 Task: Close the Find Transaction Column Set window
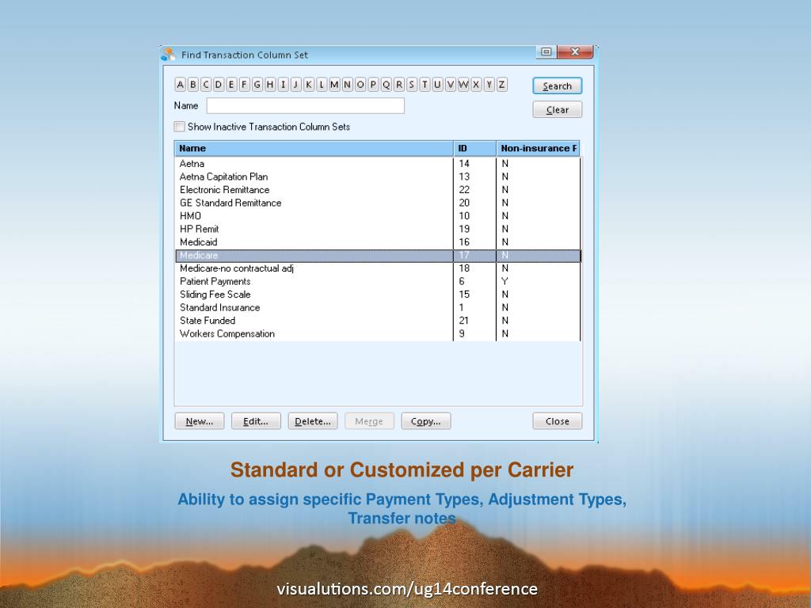point(575,51)
